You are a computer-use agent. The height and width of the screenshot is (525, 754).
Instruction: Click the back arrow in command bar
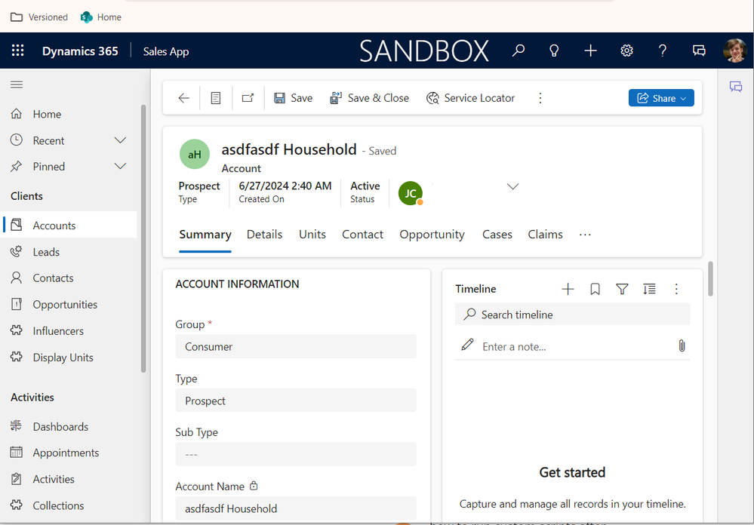click(x=183, y=98)
